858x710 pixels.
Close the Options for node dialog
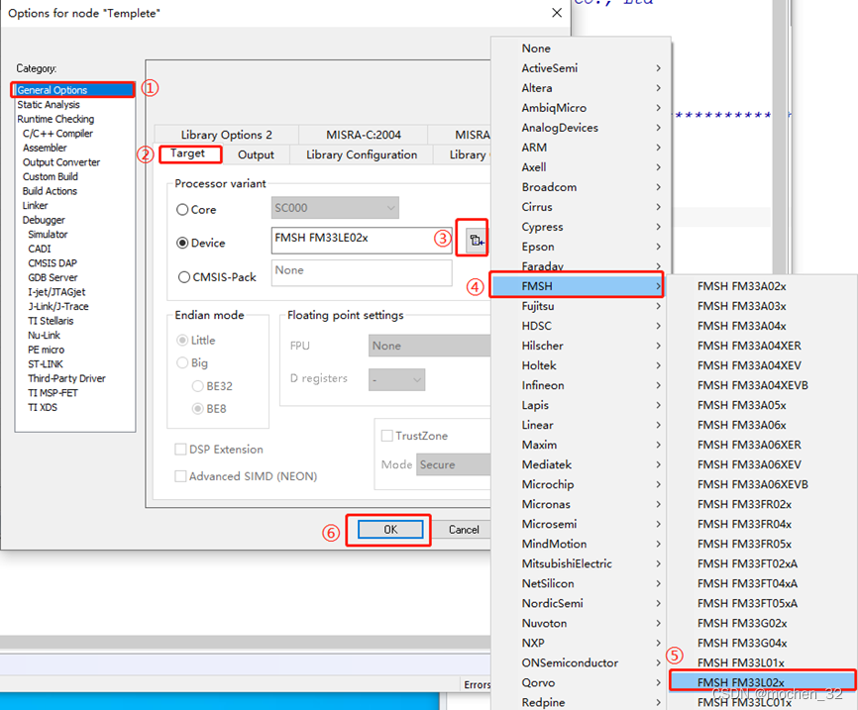point(557,13)
